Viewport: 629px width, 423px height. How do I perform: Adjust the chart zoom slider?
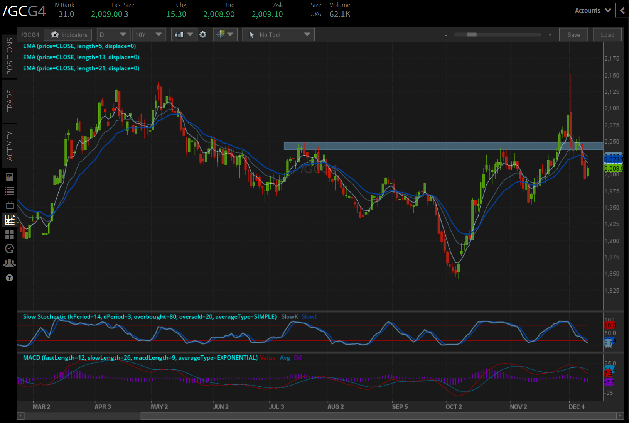[472, 34]
